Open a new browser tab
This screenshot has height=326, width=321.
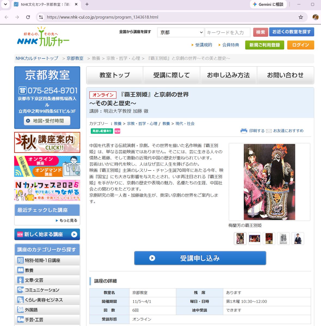pos(87,4)
